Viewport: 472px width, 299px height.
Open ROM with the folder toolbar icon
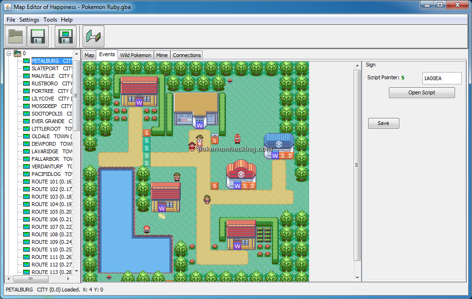pos(16,36)
